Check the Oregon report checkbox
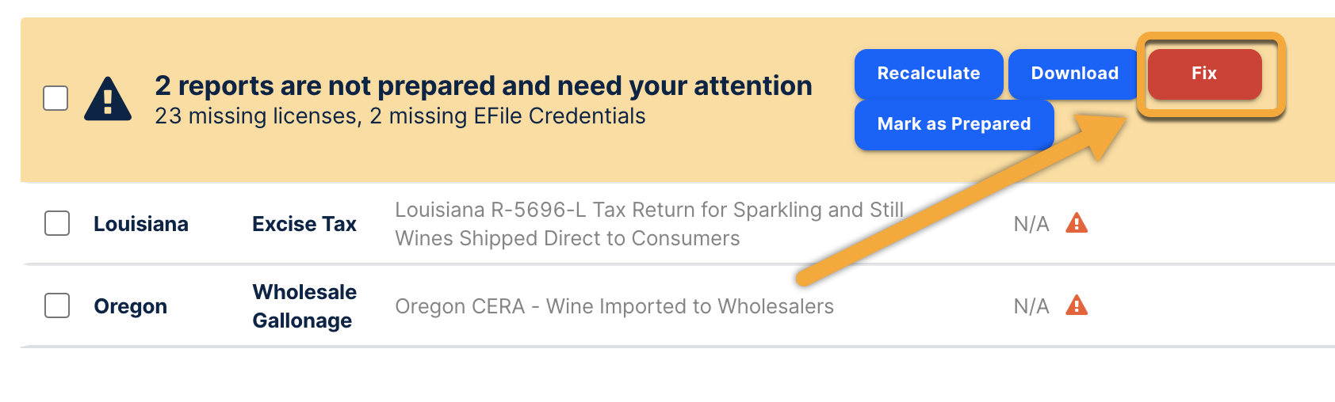The image size is (1335, 402). pyautogui.click(x=57, y=305)
